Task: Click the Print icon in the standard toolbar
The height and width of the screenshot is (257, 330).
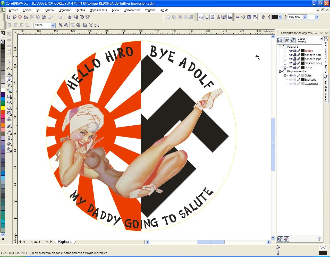Action: pos(26,17)
